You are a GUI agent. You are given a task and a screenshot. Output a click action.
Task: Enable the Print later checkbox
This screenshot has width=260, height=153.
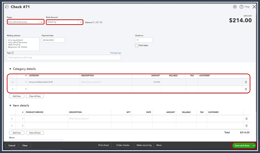point(137,45)
